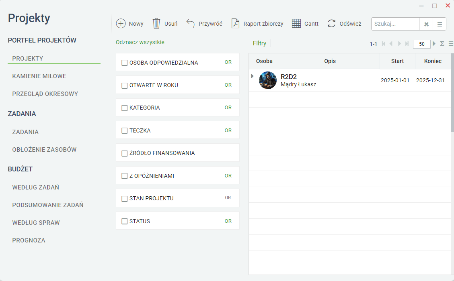This screenshot has width=454, height=281.
Task: Tick the STAN PROJEKTU checkbox
Action: 125,199
